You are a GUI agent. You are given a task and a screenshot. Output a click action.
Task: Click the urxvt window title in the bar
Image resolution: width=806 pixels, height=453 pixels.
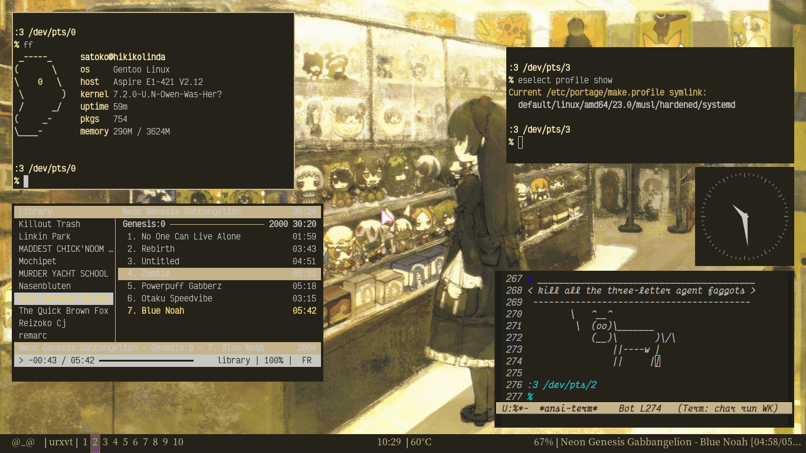61,442
